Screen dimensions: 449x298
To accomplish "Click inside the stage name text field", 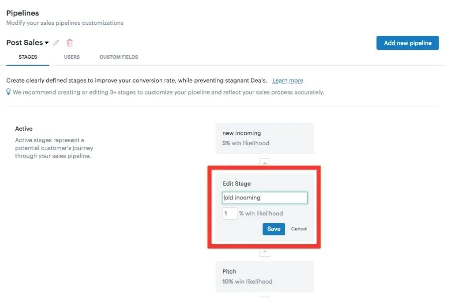I will 264,198.
